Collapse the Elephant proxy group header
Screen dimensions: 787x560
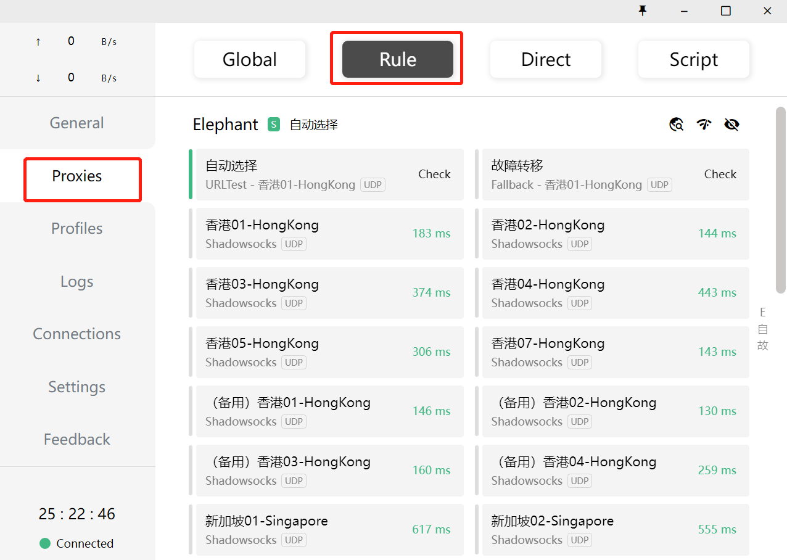coord(226,125)
